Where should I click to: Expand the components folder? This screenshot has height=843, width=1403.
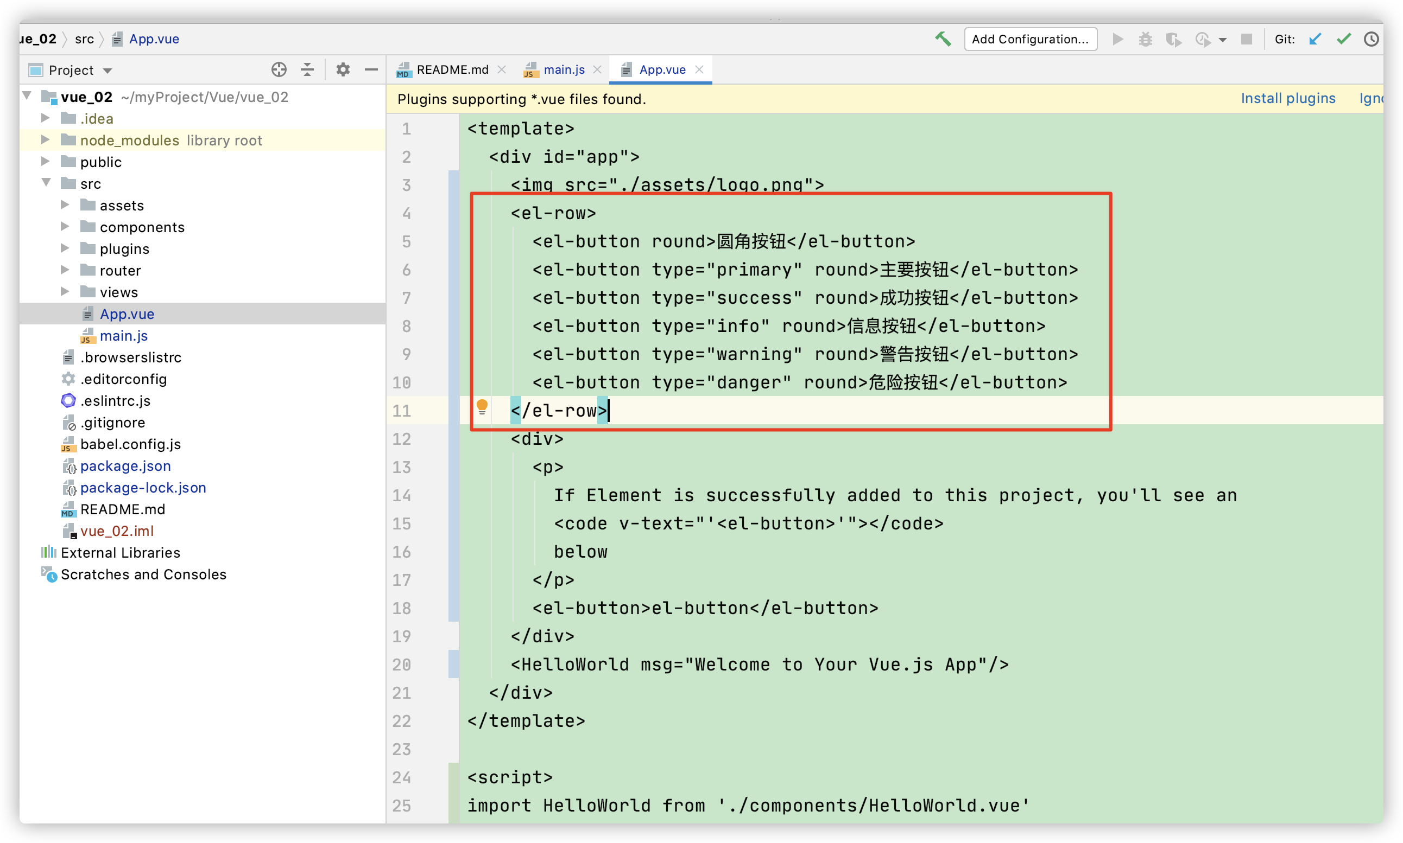click(x=65, y=227)
